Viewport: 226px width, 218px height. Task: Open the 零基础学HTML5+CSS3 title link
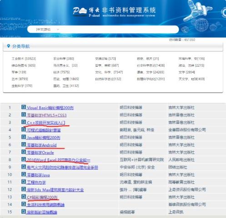[47, 115]
